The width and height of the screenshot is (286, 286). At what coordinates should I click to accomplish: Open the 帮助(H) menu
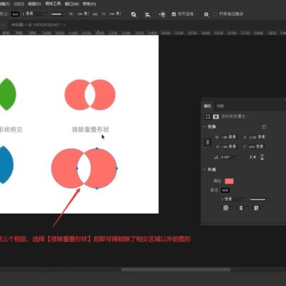pos(89,4)
